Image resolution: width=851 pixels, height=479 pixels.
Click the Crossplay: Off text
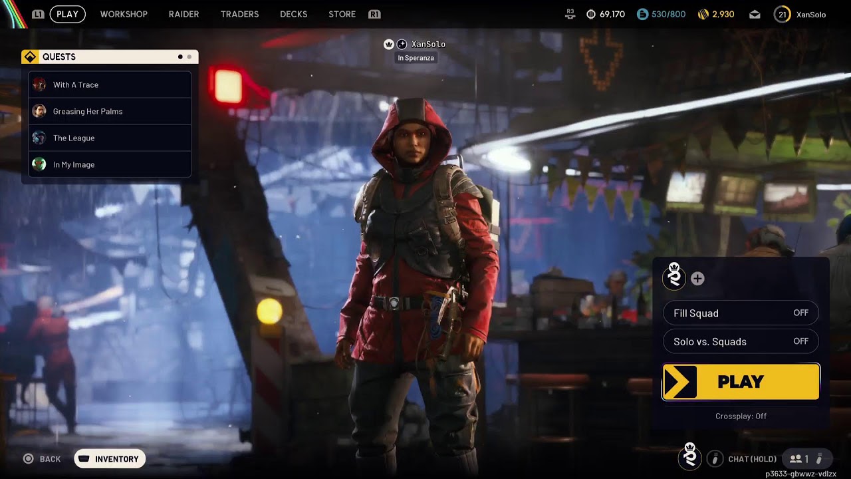tap(741, 416)
